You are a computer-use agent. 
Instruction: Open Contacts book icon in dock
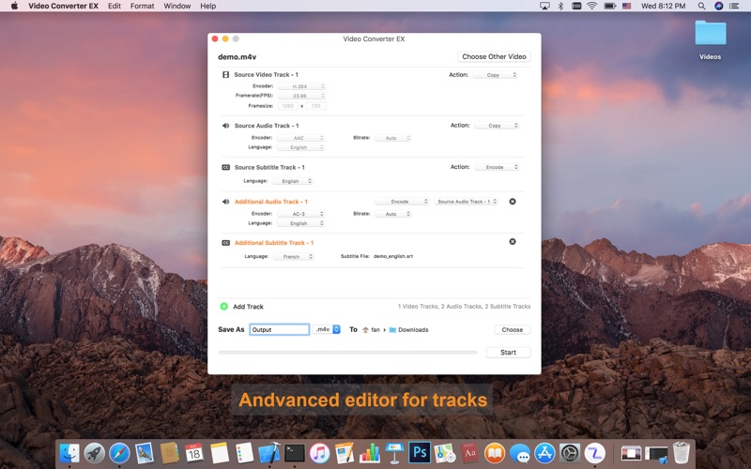click(169, 453)
